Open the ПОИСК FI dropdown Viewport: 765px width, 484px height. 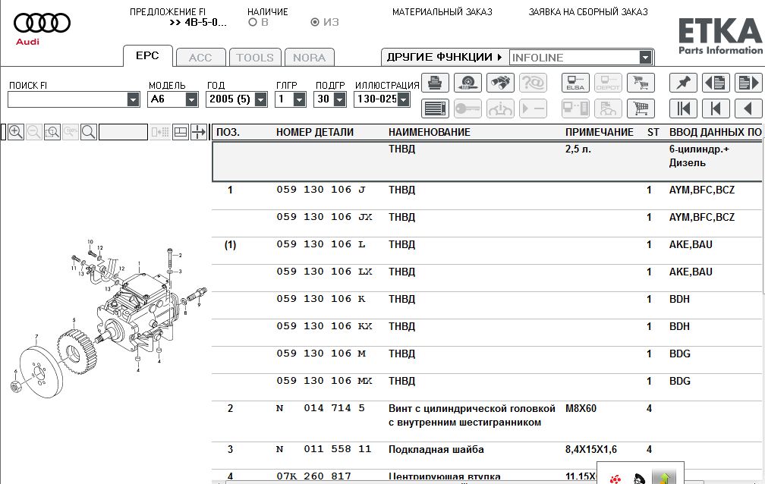click(134, 99)
